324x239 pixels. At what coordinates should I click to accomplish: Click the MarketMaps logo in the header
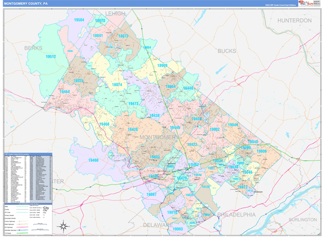pos(306,3)
